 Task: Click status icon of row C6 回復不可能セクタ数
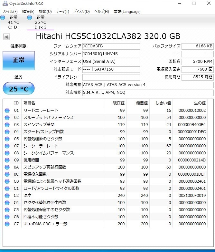coord(7,217)
